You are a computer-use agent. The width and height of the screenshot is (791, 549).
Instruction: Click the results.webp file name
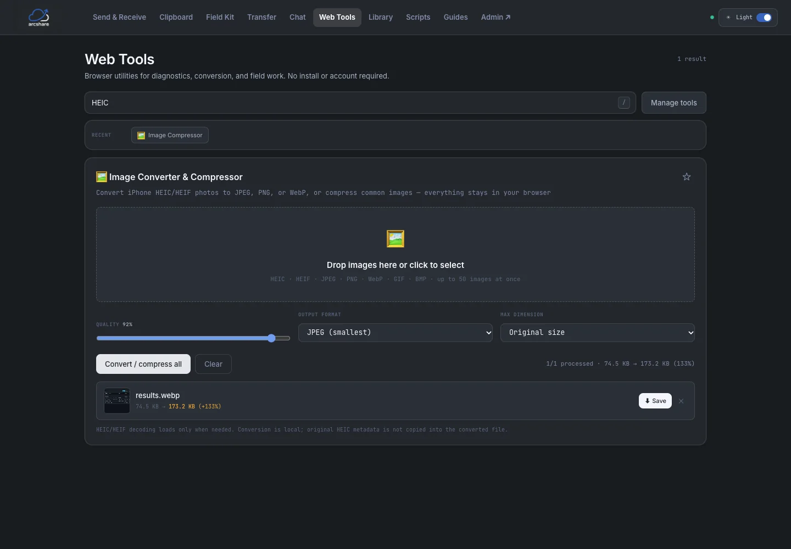[x=158, y=395]
